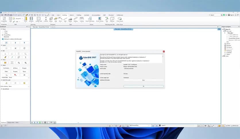Collapse the Layers section in Dashboard

(x=1, y=45)
